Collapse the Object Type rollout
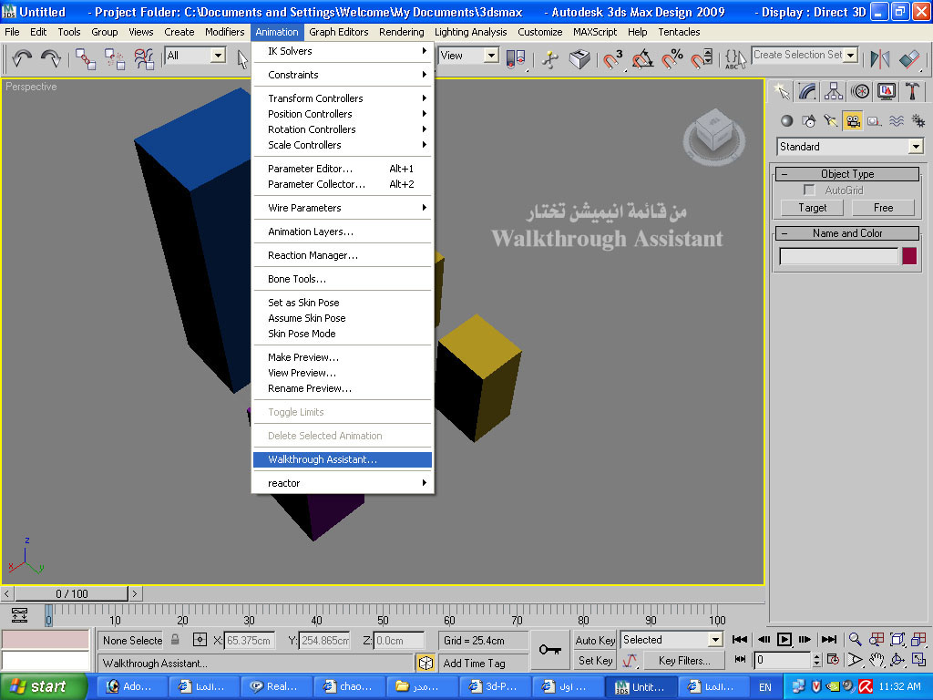This screenshot has width=933, height=700. point(847,174)
